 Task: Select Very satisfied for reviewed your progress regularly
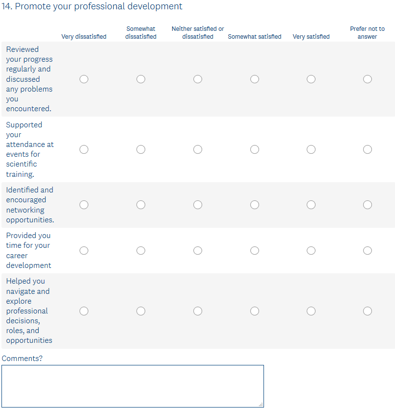point(311,79)
